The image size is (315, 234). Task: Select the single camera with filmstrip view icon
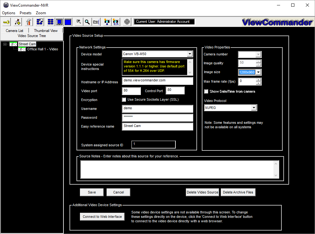tap(59, 22)
